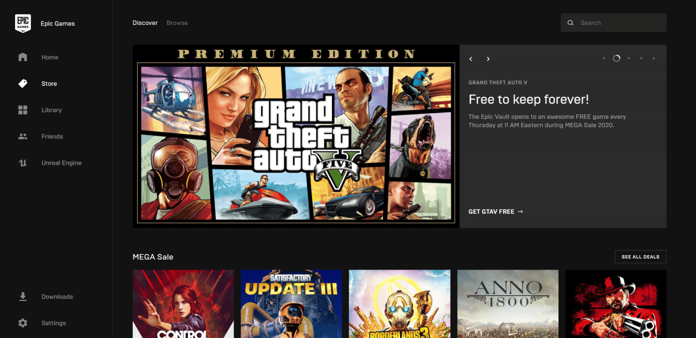This screenshot has width=696, height=338.
Task: Open the Settings gear icon
Action: 22,323
